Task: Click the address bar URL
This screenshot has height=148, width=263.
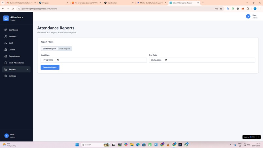Action: tap(39, 8)
